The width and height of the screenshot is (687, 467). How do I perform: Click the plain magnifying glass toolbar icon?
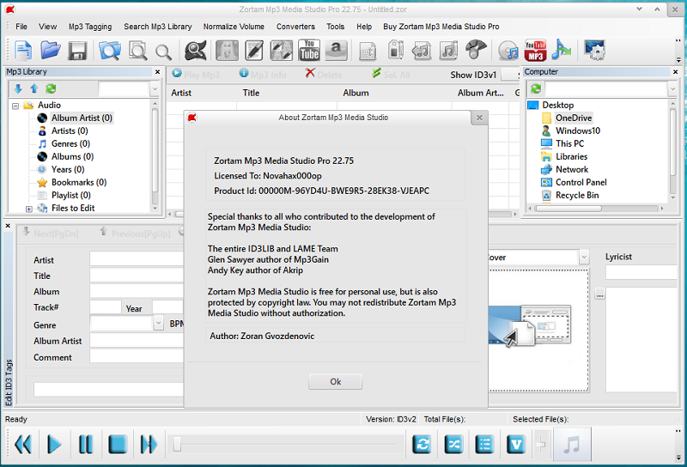163,52
